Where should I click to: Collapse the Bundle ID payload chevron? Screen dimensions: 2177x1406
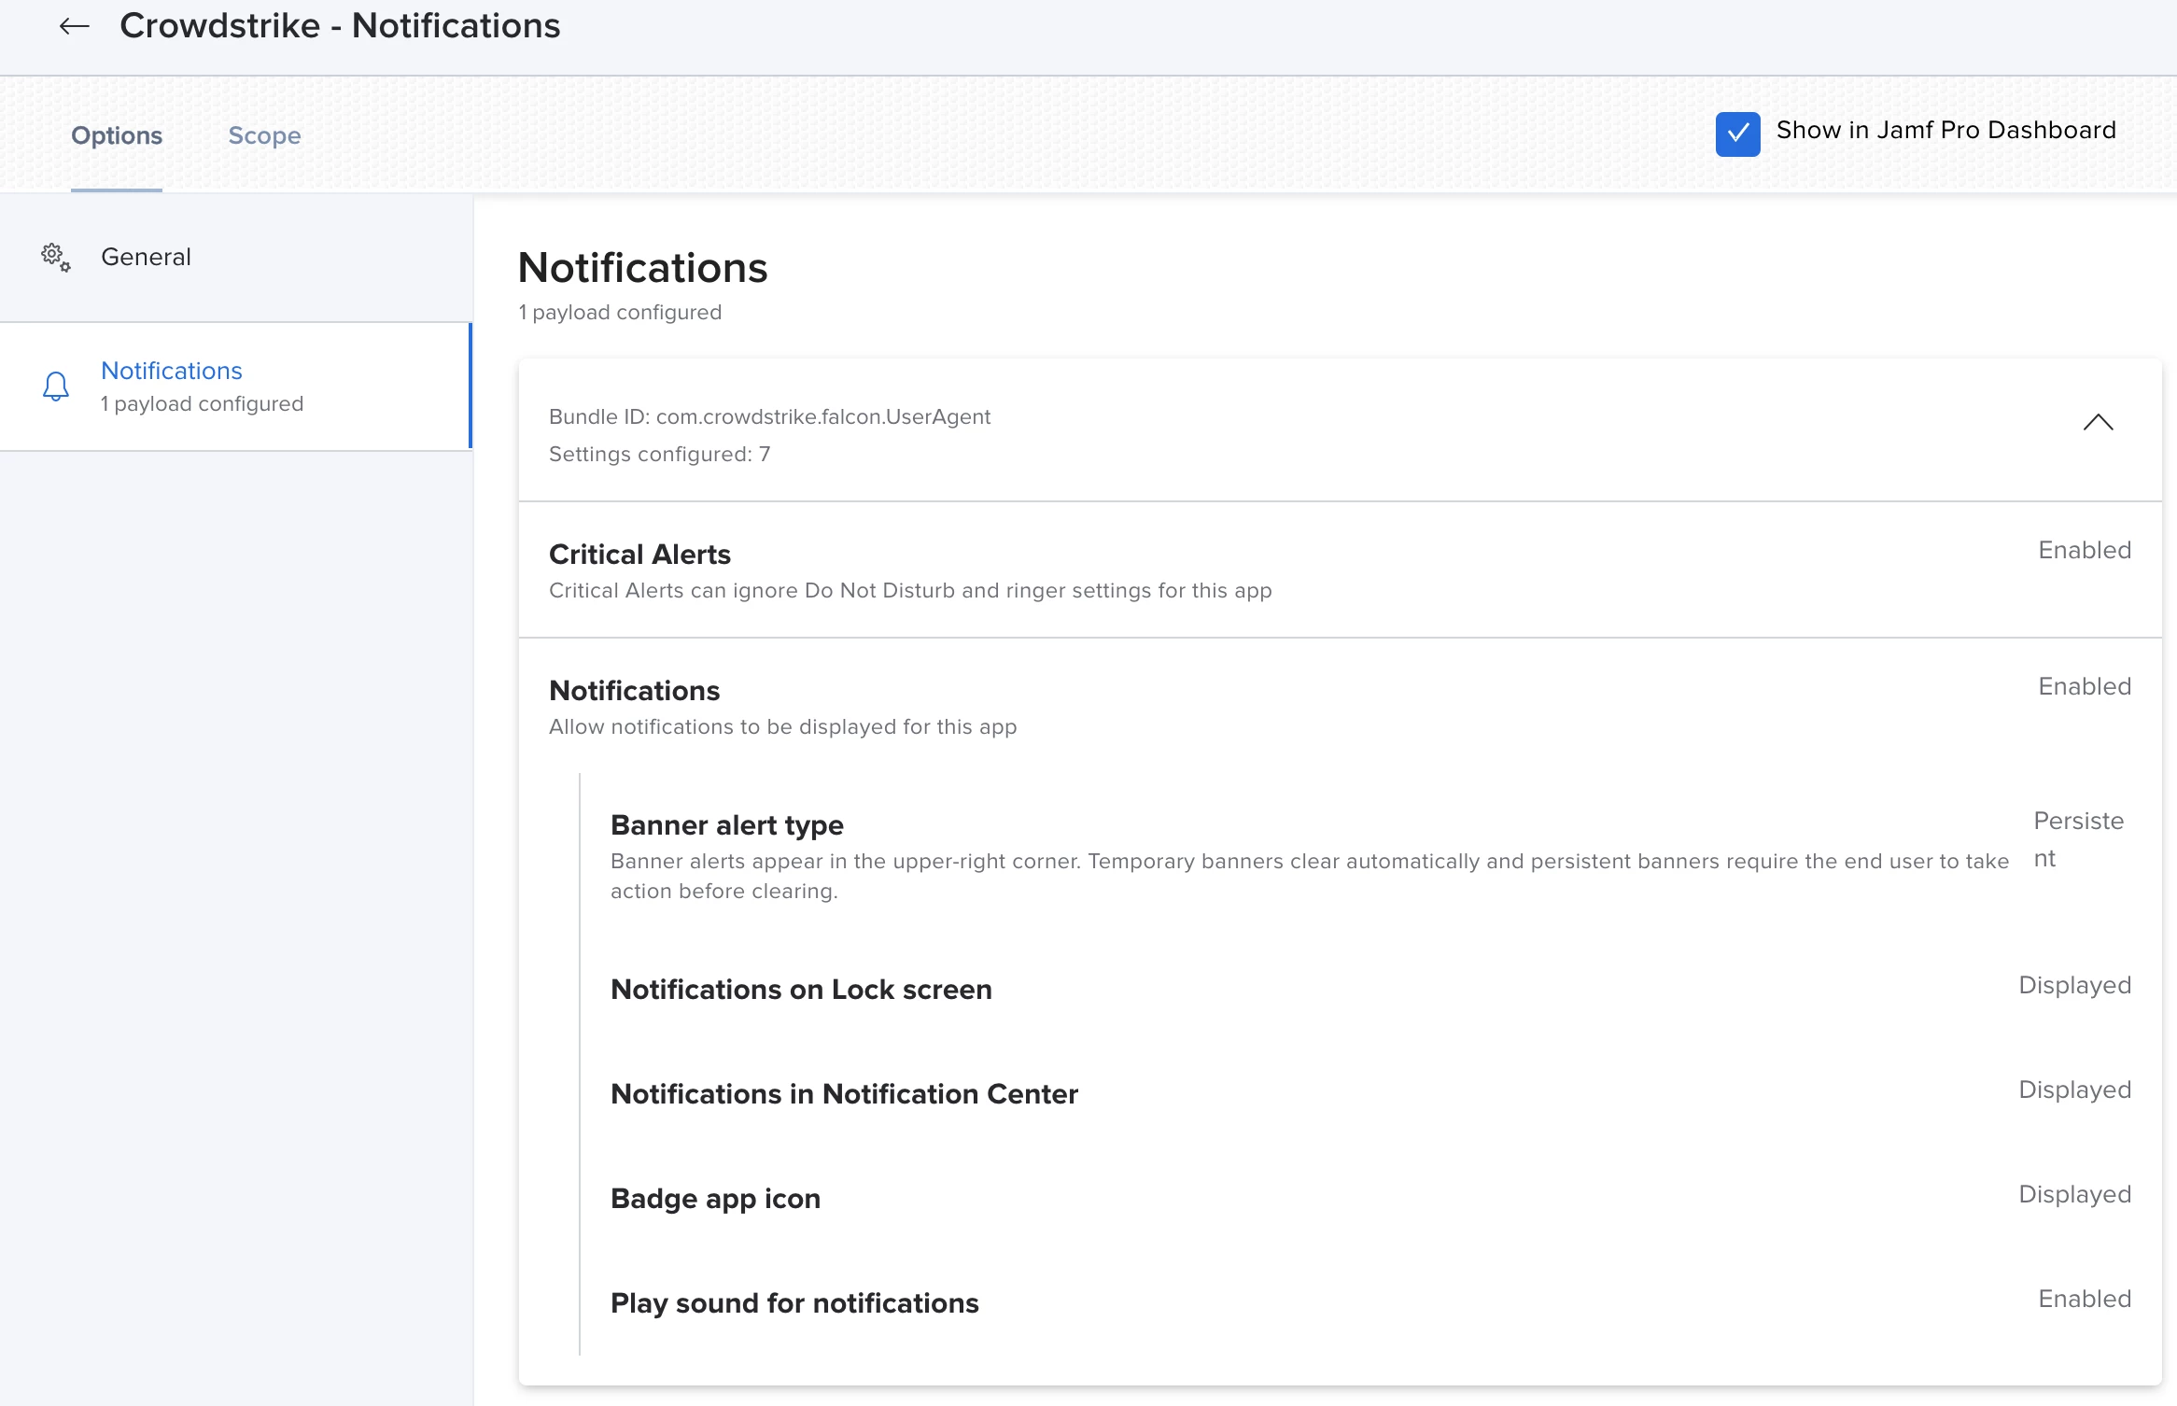[x=2098, y=423]
